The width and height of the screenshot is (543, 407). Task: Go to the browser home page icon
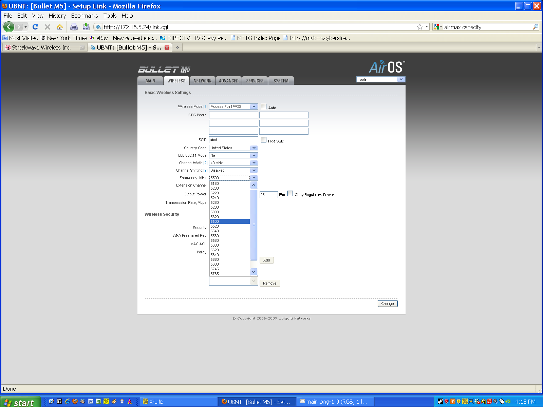click(x=60, y=27)
